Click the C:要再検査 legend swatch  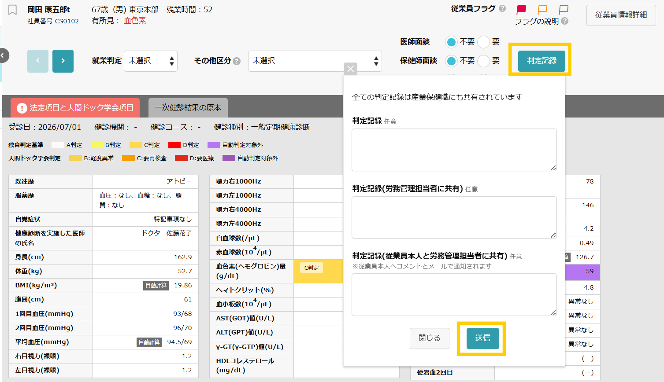tap(128, 158)
